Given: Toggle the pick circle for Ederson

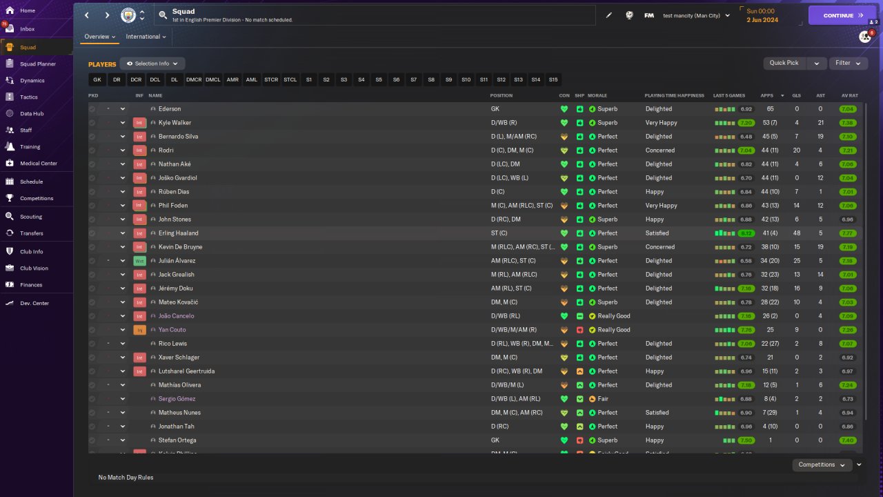Looking at the screenshot, I should tap(92, 109).
